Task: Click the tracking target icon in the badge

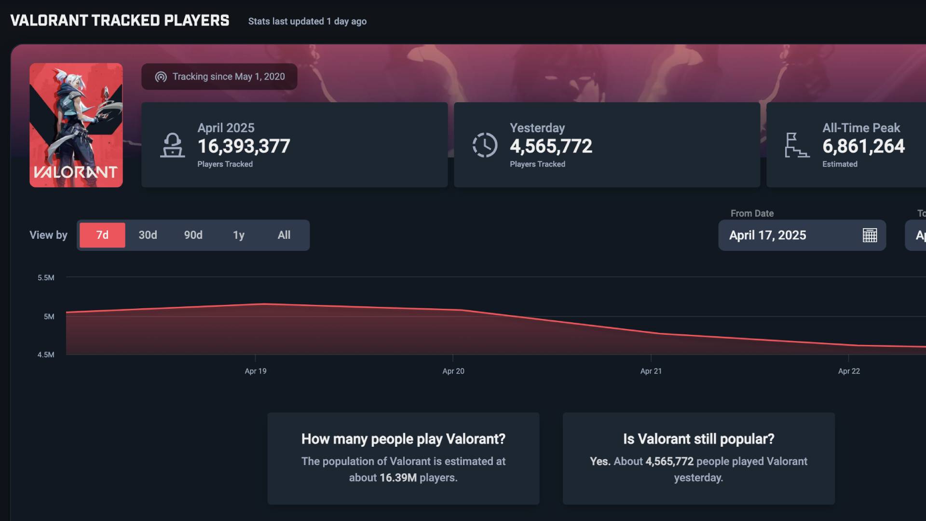Action: (x=160, y=76)
